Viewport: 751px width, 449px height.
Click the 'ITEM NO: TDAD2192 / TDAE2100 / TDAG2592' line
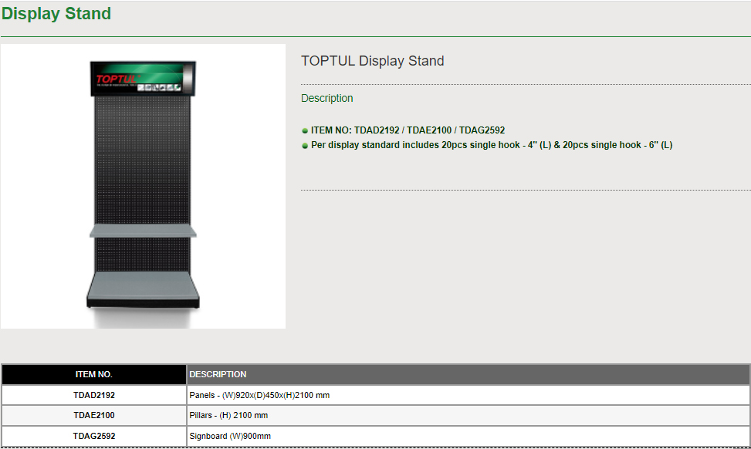(x=408, y=130)
